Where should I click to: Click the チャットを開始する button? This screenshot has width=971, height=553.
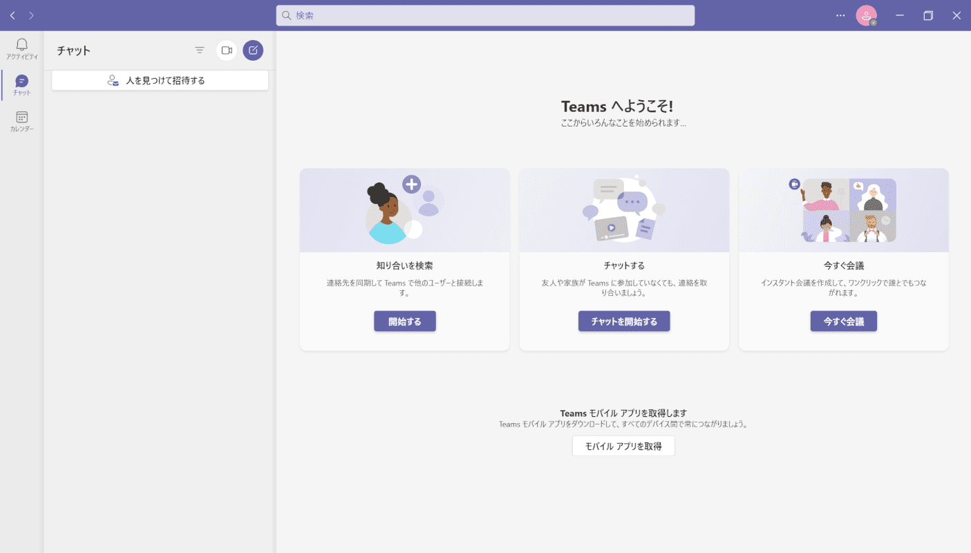624,321
